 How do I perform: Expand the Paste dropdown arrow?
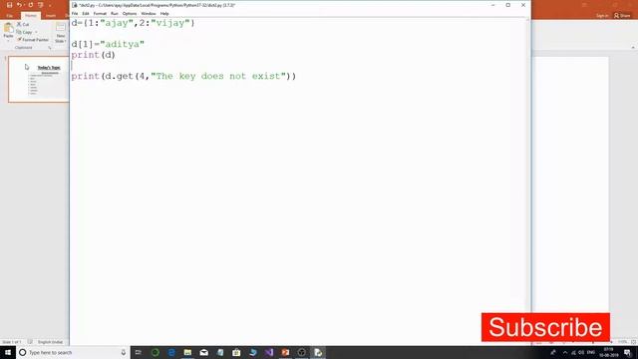(8, 41)
